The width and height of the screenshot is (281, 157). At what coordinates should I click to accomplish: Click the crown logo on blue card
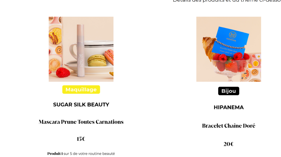[232, 35]
